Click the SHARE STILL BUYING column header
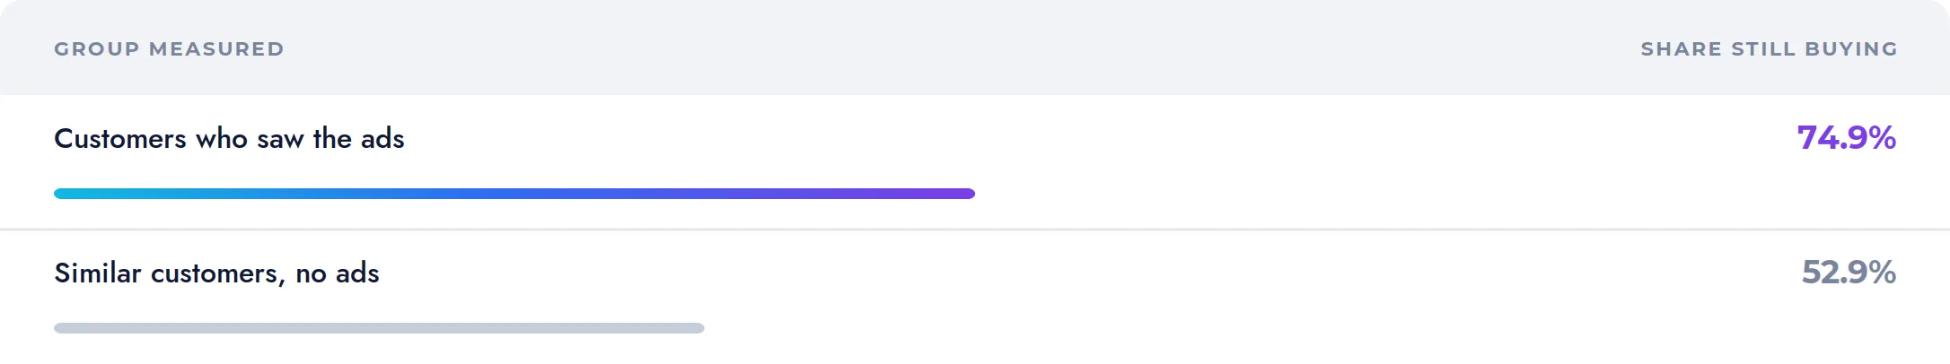The image size is (1950, 364). tap(1769, 49)
